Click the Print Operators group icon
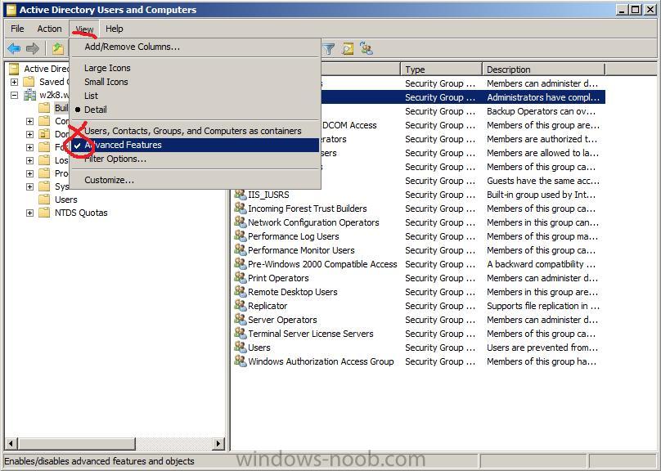661x471 pixels. (x=241, y=278)
